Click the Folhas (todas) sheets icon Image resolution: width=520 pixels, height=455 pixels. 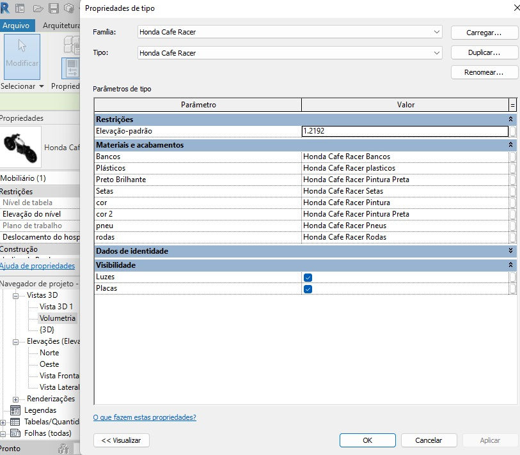pos(15,433)
